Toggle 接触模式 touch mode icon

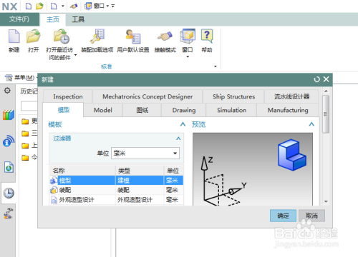click(x=165, y=36)
